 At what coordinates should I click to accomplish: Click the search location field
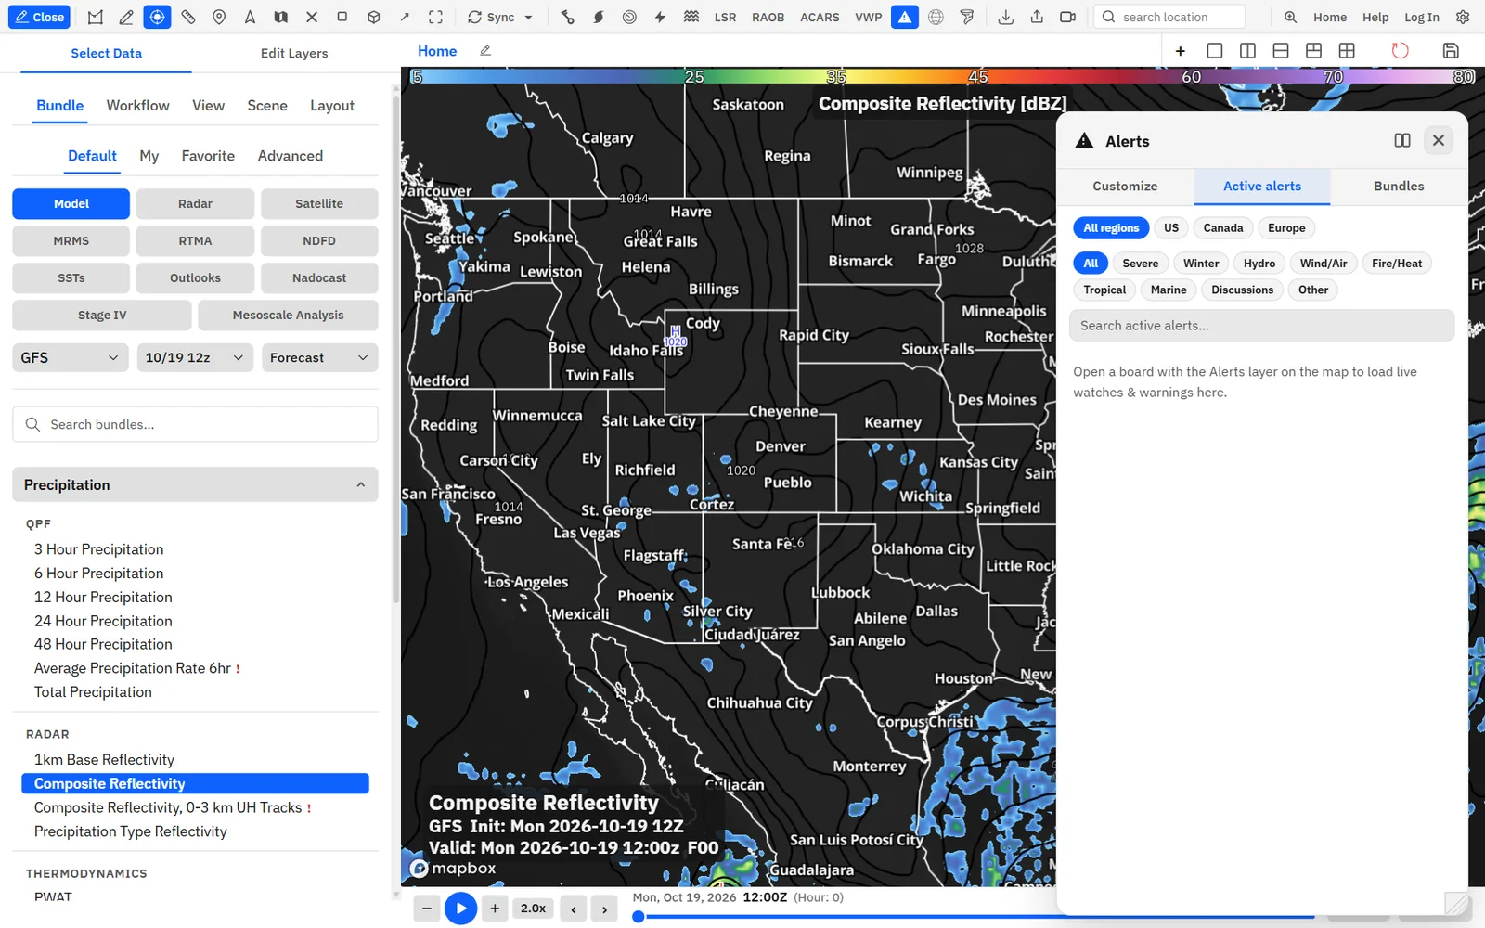coord(1169,17)
